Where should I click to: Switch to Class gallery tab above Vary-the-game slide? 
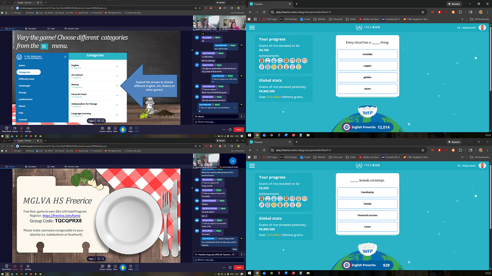(x=31, y=29)
